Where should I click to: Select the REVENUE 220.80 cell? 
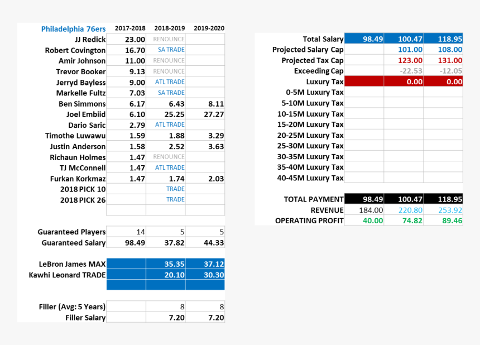(404, 210)
